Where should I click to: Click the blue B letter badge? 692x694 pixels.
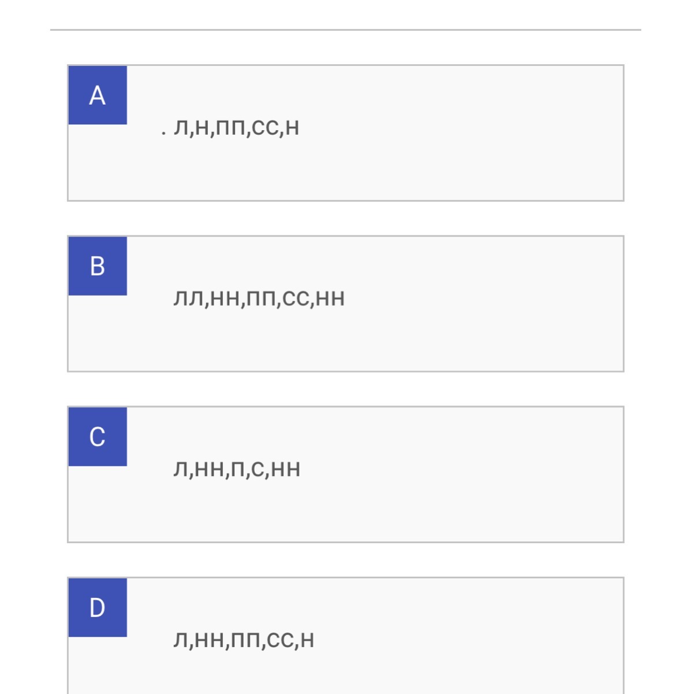click(x=98, y=266)
